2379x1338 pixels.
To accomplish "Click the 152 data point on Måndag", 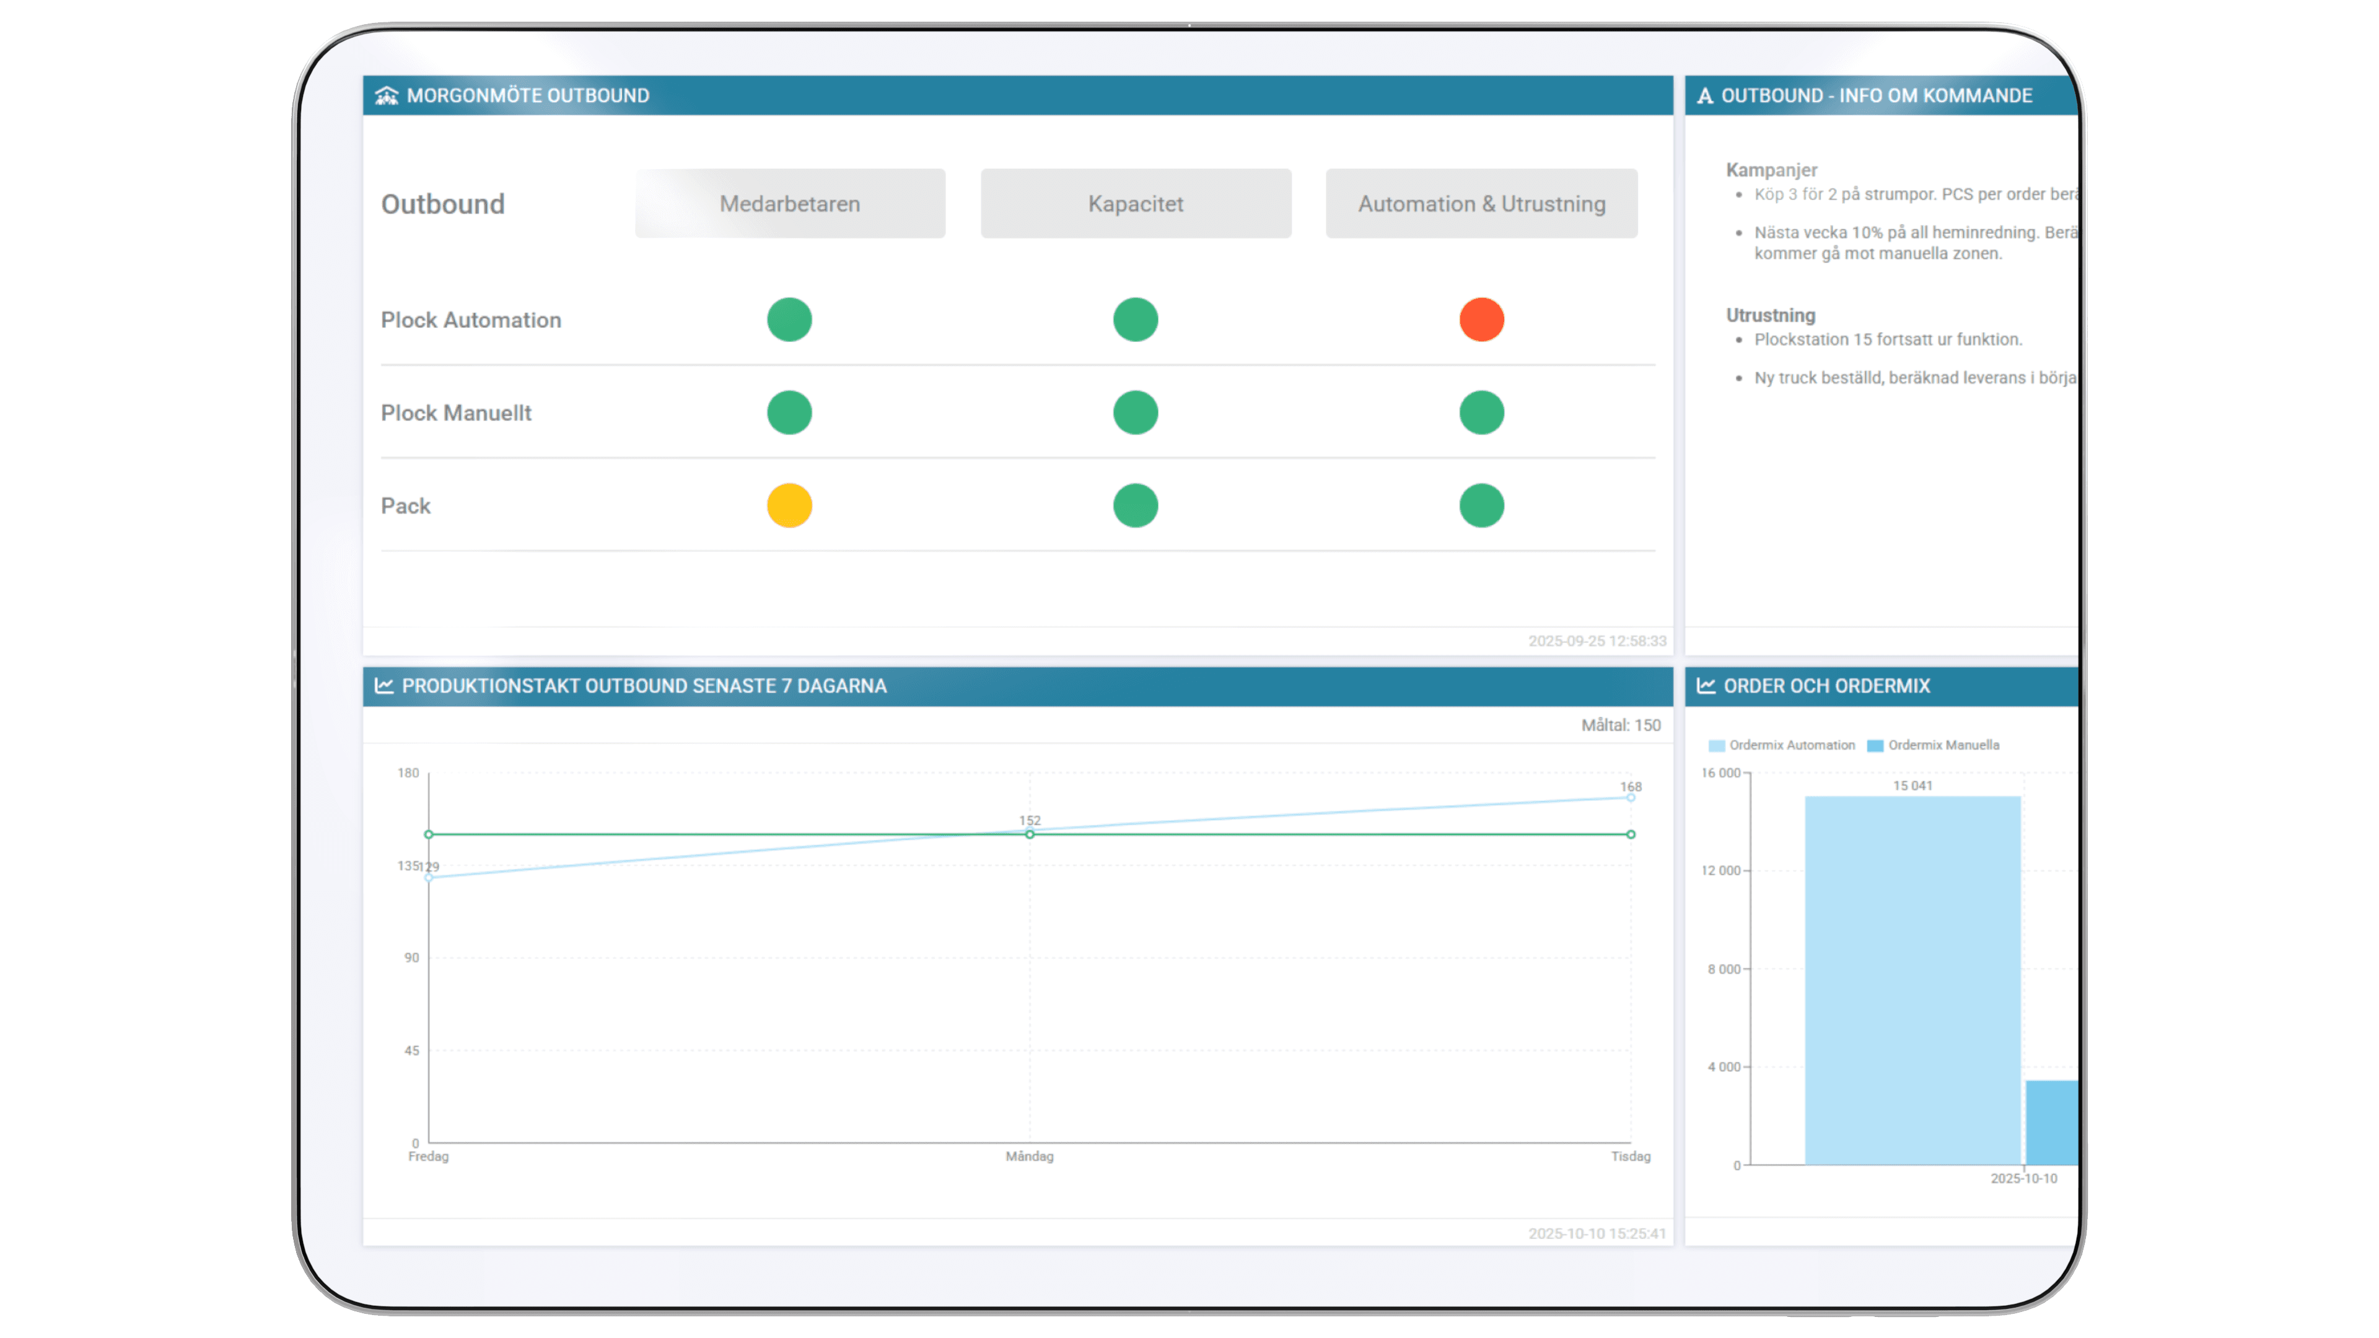I will 1030,830.
